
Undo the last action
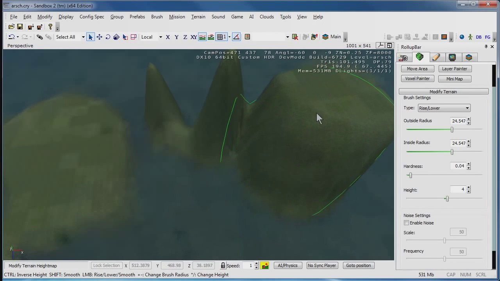click(12, 37)
